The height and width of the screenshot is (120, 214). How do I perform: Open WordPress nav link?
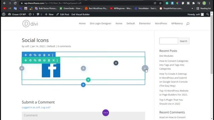point(161,23)
